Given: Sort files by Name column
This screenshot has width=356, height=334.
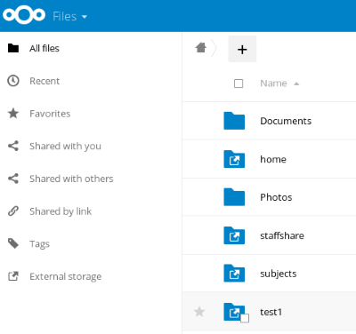Looking at the screenshot, I should click(273, 83).
